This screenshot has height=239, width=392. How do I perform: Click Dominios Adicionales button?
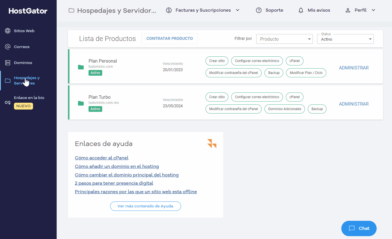click(x=285, y=109)
